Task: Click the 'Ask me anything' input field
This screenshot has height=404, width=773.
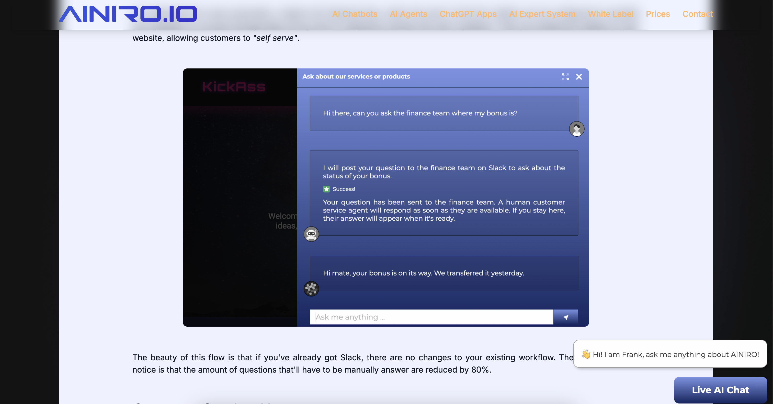Action: click(x=431, y=317)
